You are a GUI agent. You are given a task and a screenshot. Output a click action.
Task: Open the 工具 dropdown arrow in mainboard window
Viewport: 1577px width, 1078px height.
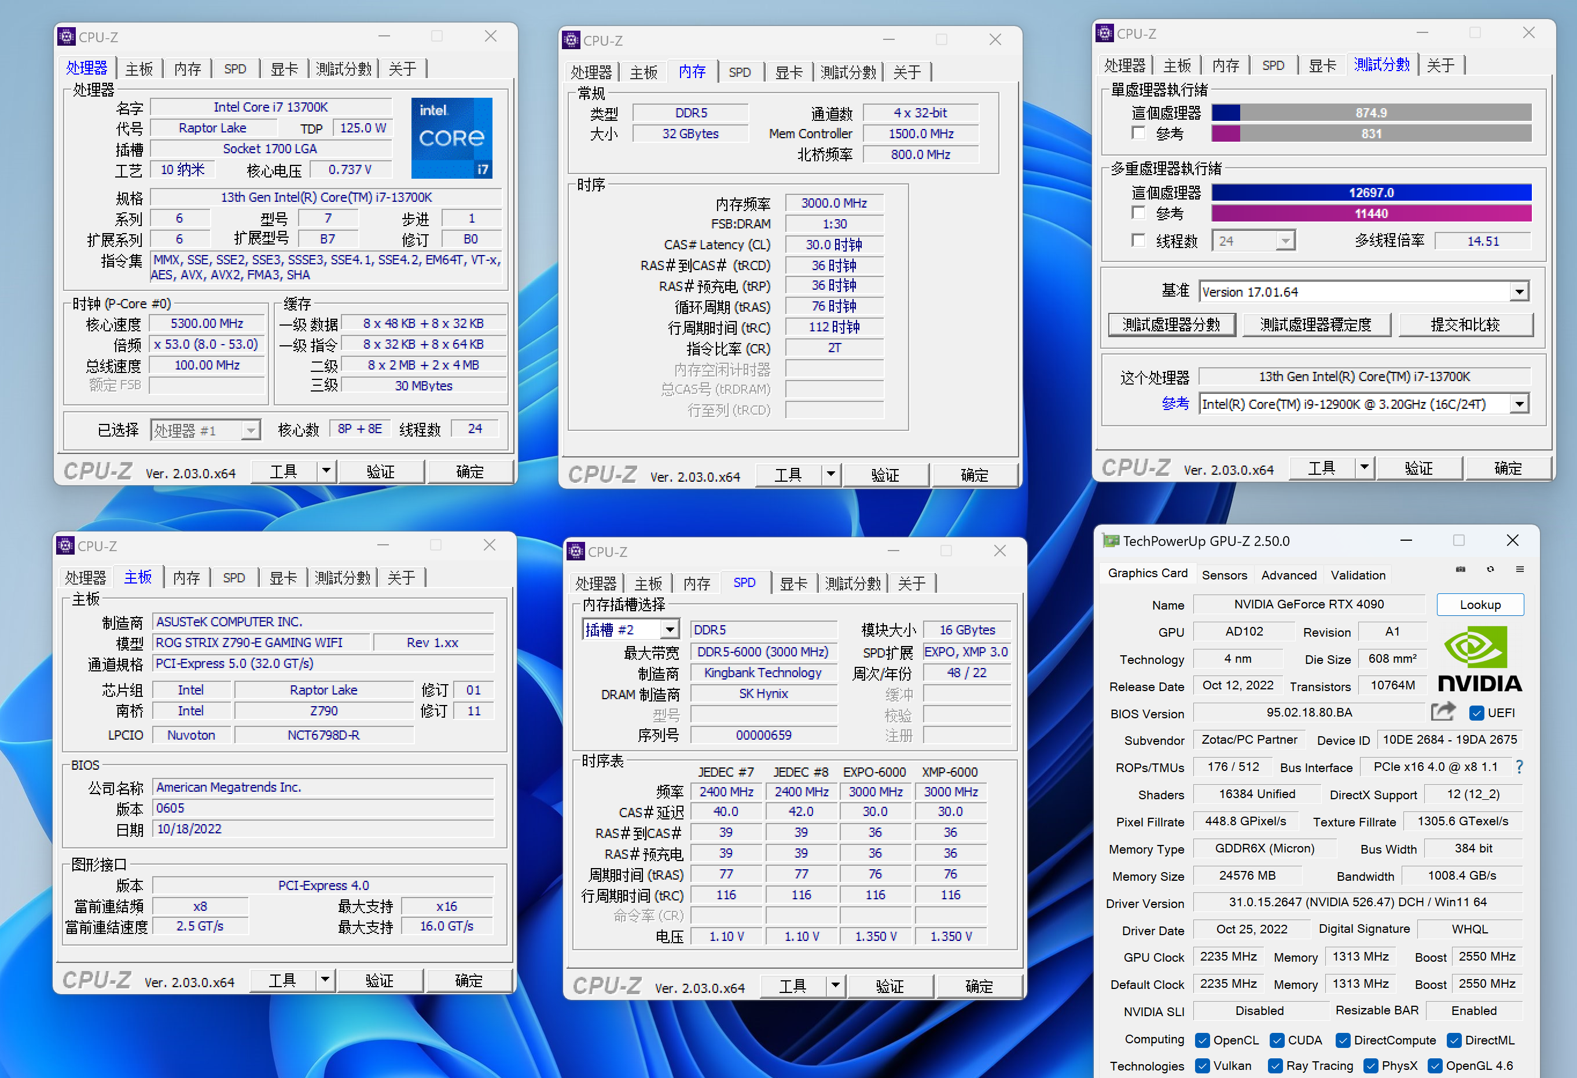[325, 980]
